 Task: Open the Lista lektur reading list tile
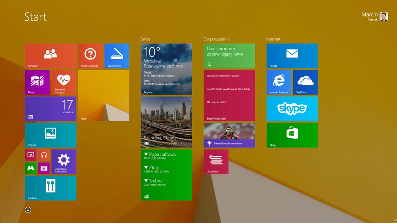click(x=216, y=162)
